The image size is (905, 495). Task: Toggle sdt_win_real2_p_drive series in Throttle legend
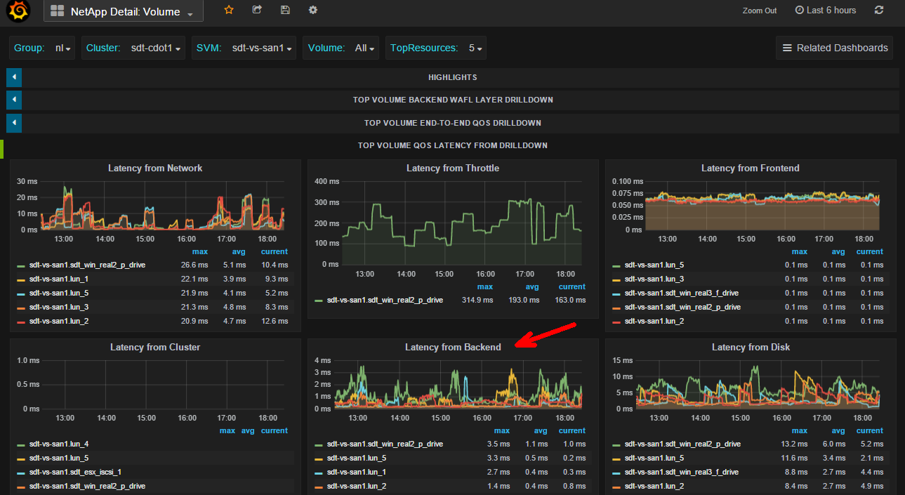tap(385, 300)
